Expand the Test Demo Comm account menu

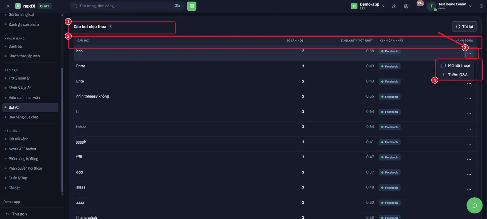pyautogui.click(x=451, y=6)
